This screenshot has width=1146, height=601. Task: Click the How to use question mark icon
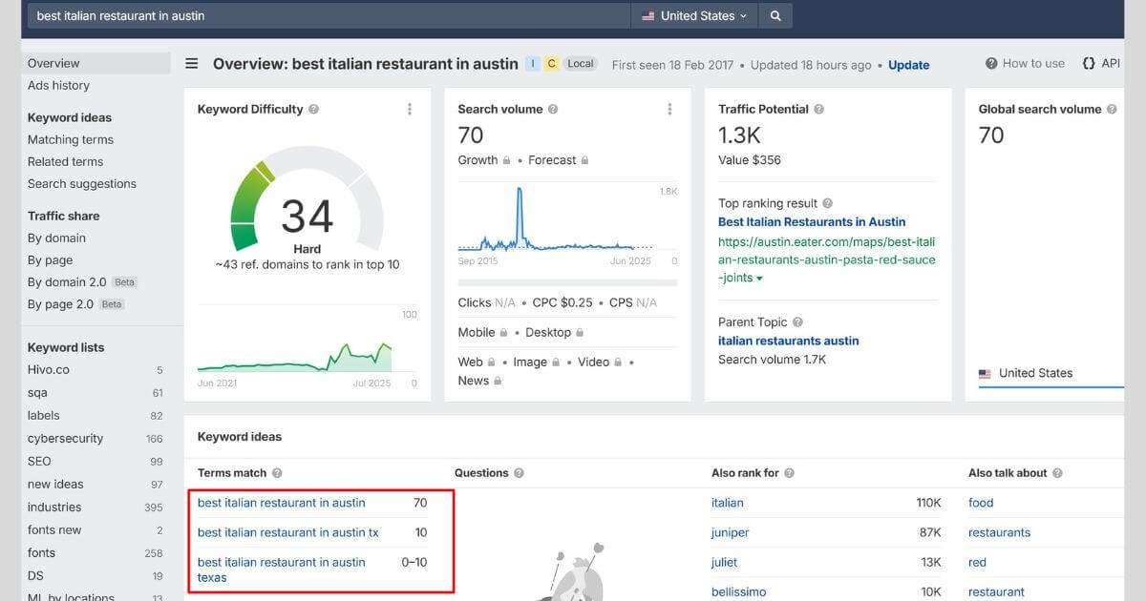pos(993,63)
